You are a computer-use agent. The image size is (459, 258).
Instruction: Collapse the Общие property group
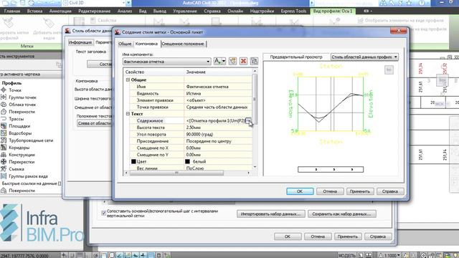[x=128, y=80]
